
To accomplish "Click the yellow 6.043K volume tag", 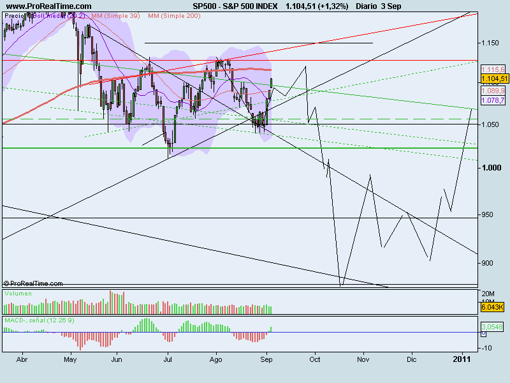I will 492,307.
